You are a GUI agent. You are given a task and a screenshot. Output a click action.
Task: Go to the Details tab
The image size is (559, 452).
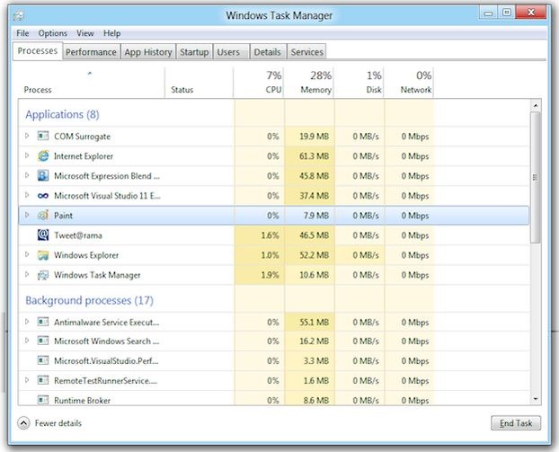(268, 52)
